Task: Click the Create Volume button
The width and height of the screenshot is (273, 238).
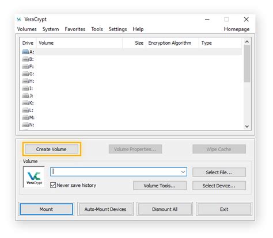Action: pyautogui.click(x=51, y=149)
